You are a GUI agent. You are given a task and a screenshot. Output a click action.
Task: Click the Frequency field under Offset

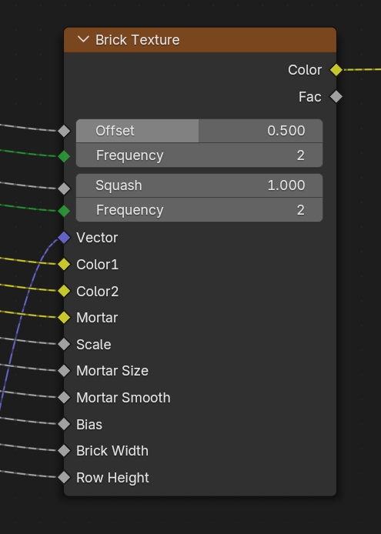tap(199, 155)
